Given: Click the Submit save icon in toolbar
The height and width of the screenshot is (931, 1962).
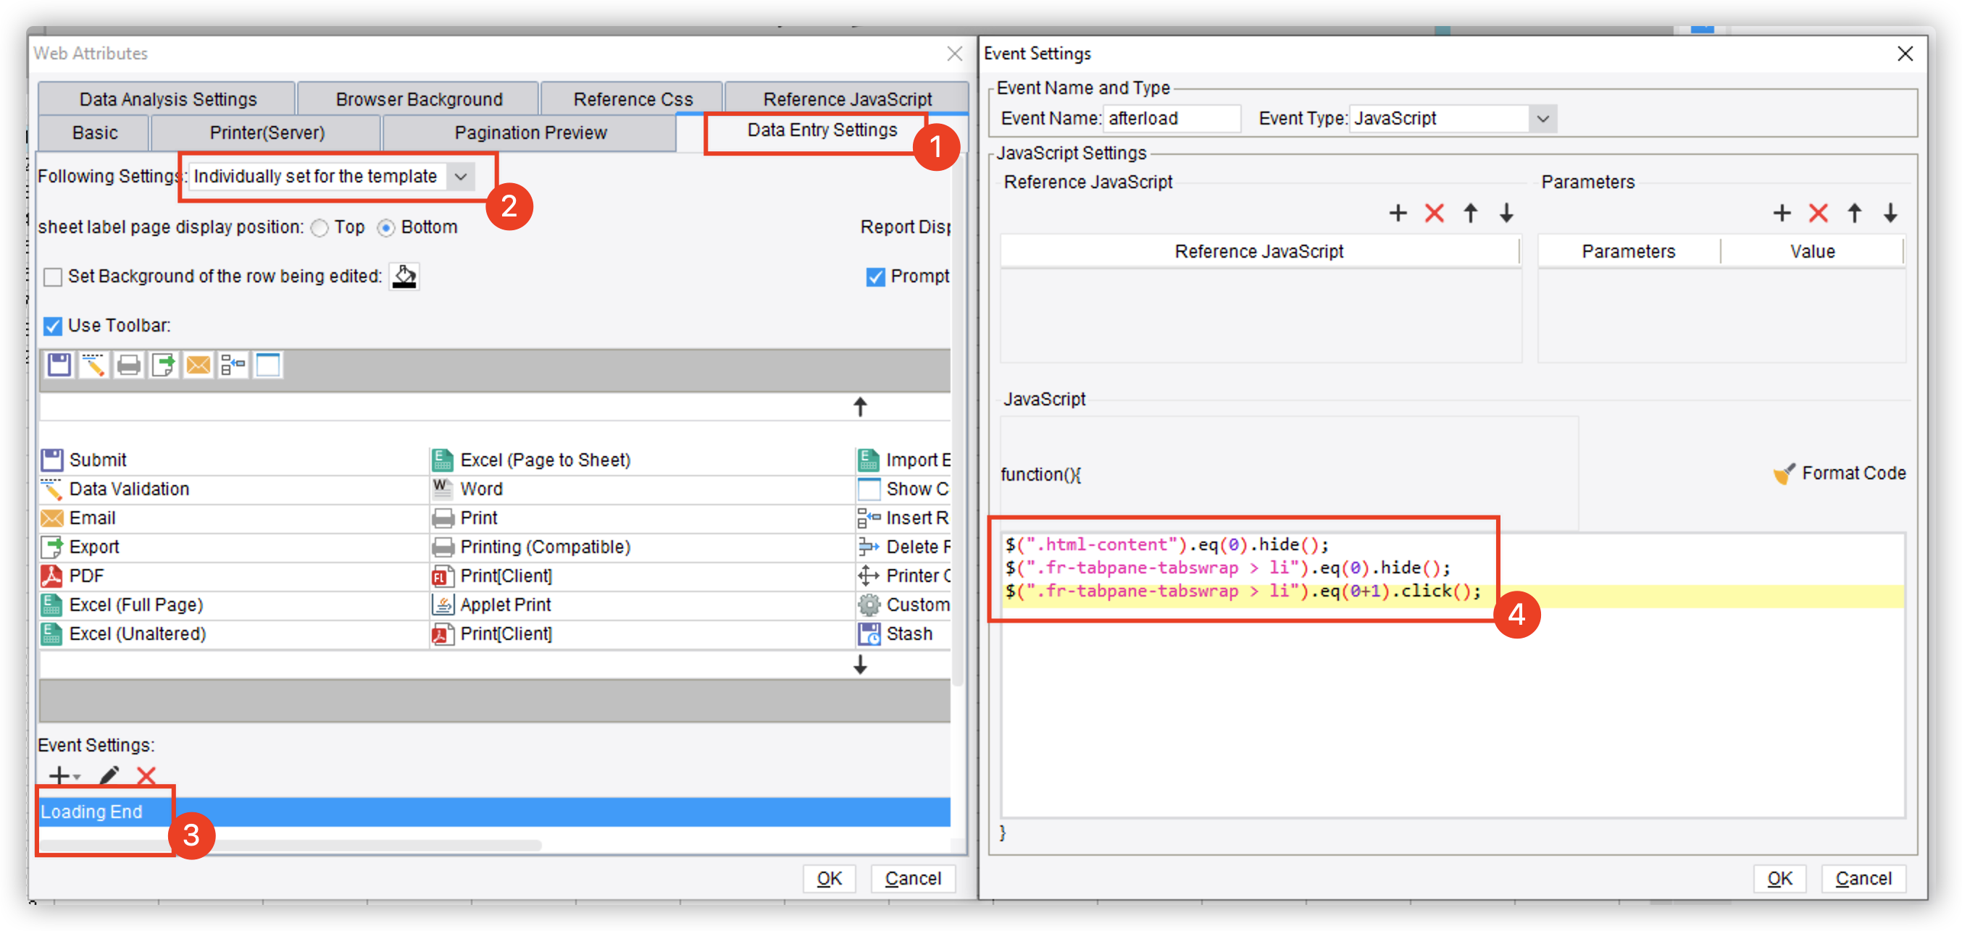Looking at the screenshot, I should pos(59,366).
